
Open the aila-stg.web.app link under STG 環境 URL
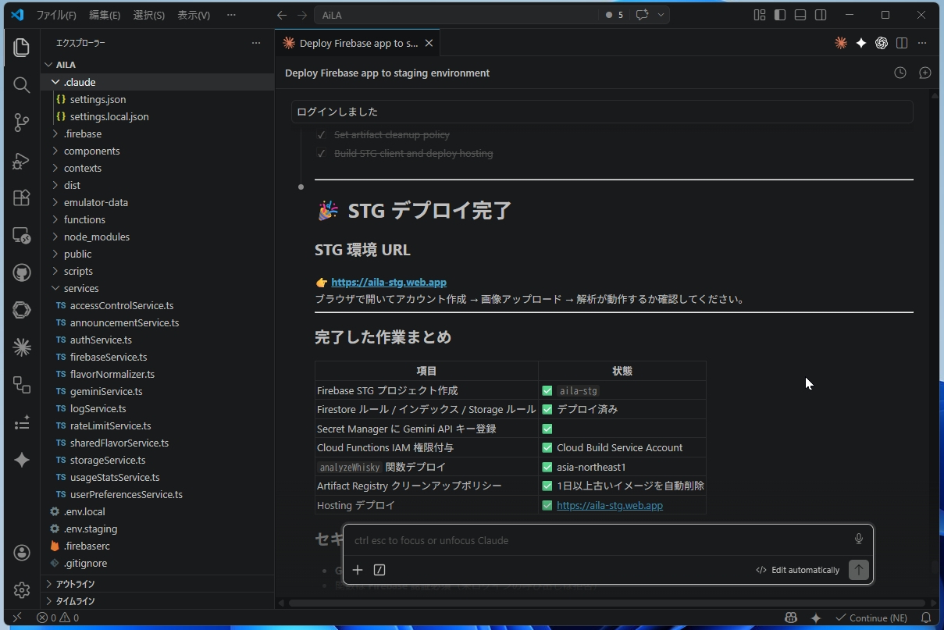(x=389, y=283)
